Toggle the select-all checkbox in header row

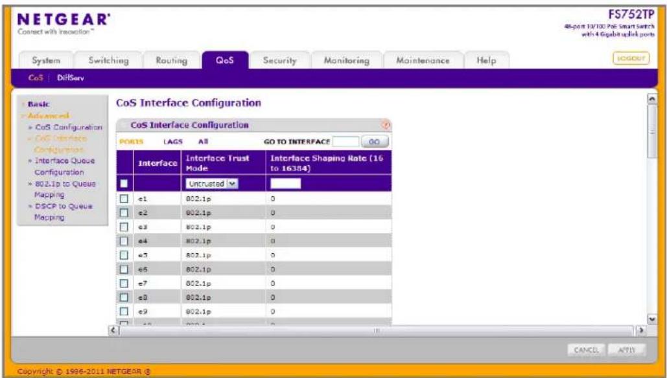tap(124, 183)
